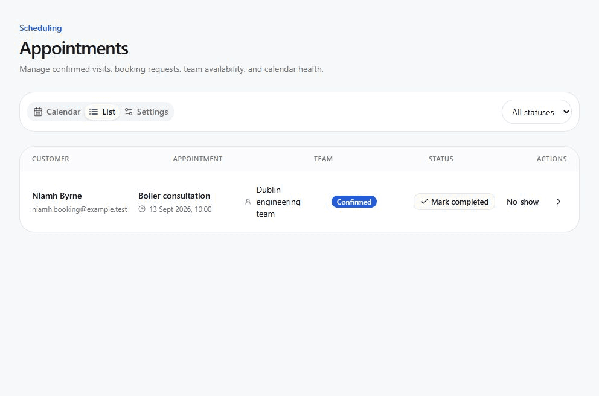Mark Niamh Byrne as No-show
The height and width of the screenshot is (396, 599).
click(x=522, y=202)
